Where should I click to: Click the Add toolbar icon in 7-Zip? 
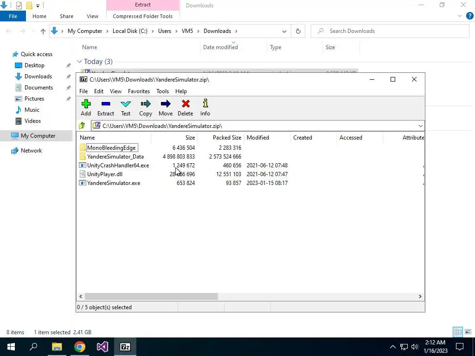click(x=86, y=104)
